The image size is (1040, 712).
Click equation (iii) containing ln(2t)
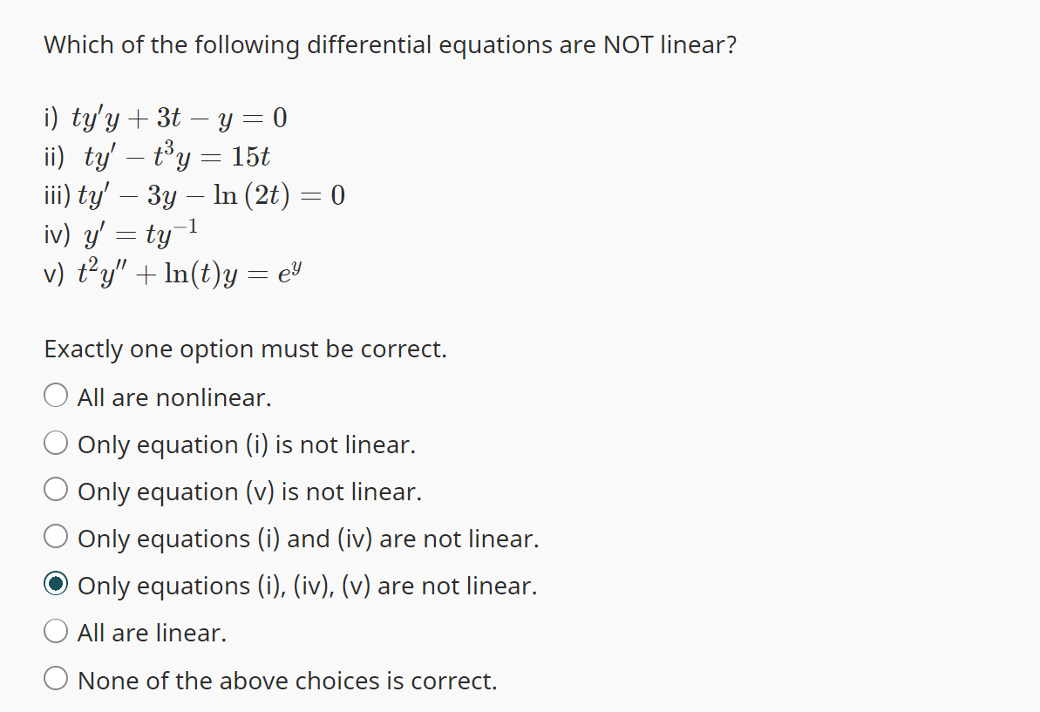[x=194, y=193]
